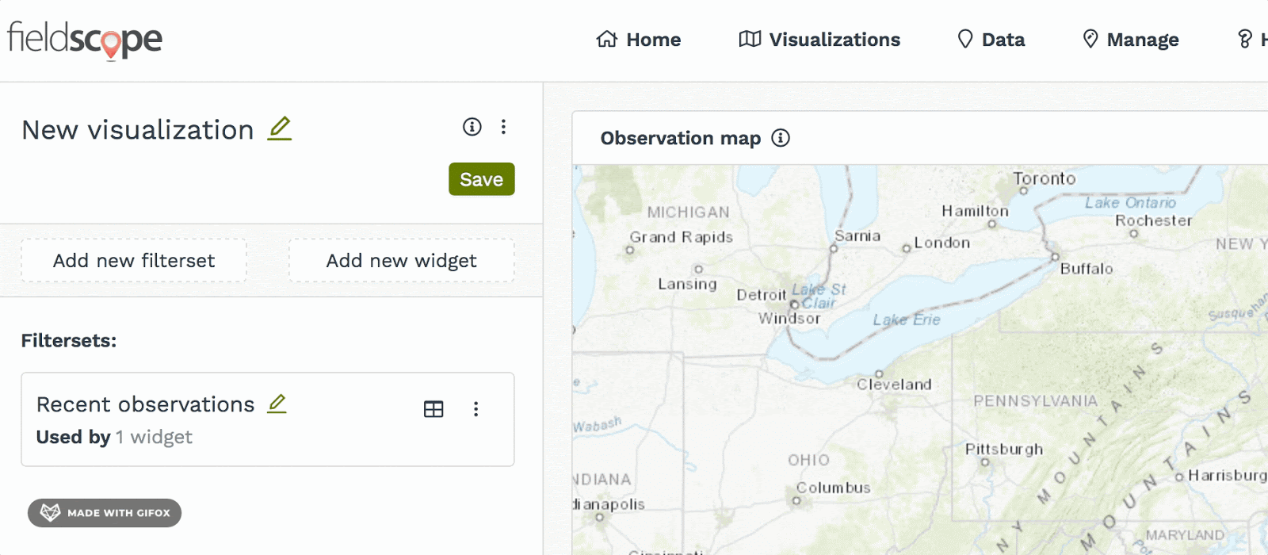Show Observation map info icon
Image resolution: width=1268 pixels, height=555 pixels.
click(x=781, y=138)
